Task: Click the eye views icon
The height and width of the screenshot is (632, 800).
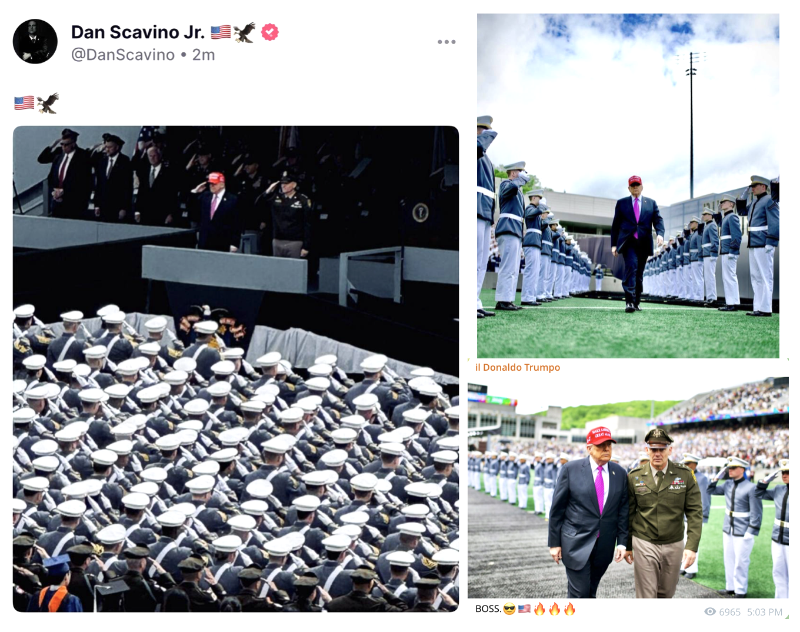Action: pyautogui.click(x=710, y=611)
